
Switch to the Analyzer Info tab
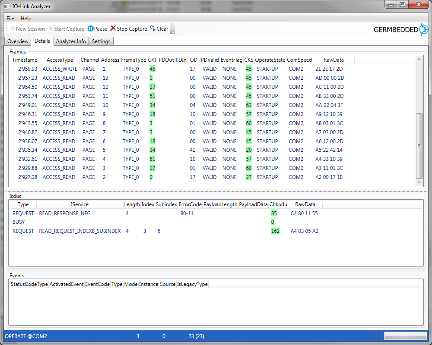click(x=71, y=41)
